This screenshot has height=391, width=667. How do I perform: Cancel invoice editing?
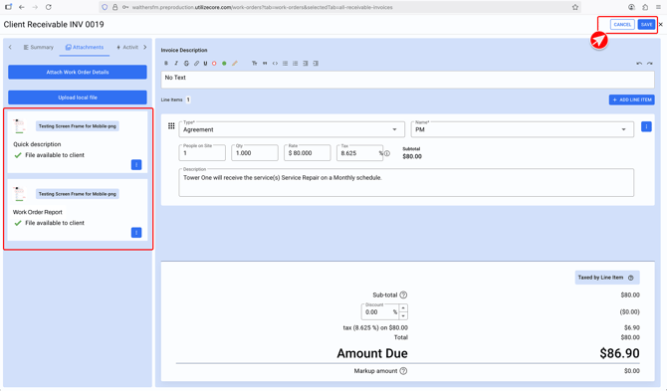[x=622, y=24]
